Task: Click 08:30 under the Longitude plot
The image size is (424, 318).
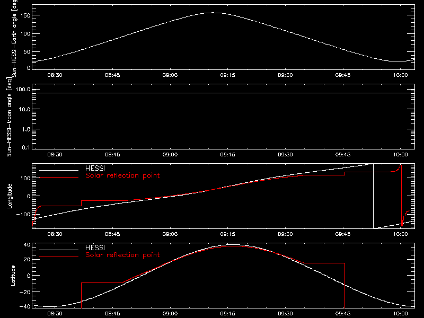Action: click(55, 234)
